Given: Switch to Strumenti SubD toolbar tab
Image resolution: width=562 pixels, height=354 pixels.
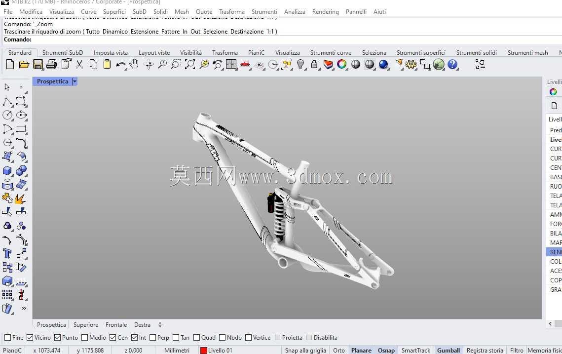Looking at the screenshot, I should pos(62,52).
